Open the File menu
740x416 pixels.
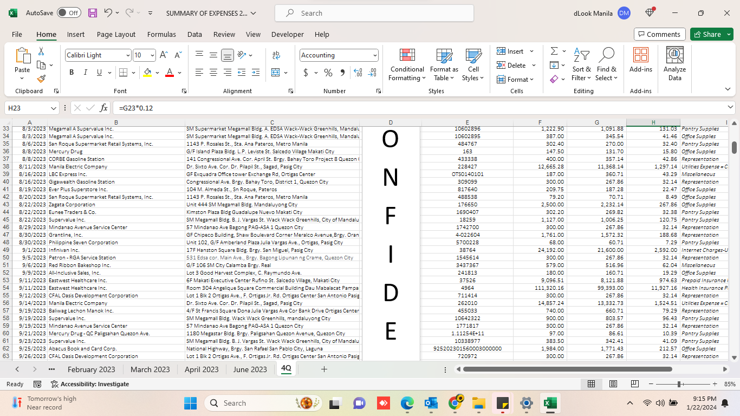(x=17, y=34)
